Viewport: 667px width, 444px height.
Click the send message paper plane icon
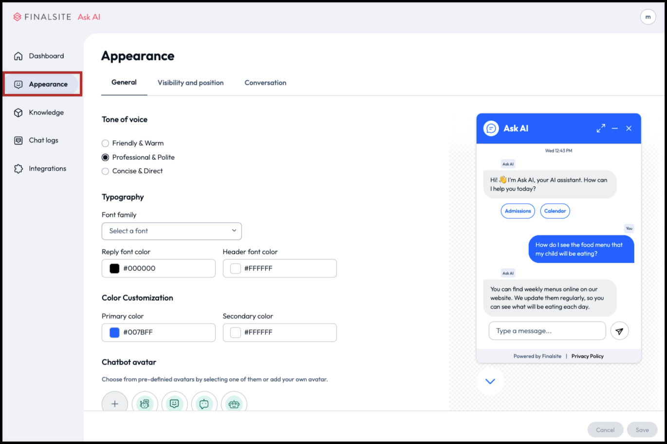click(x=619, y=331)
